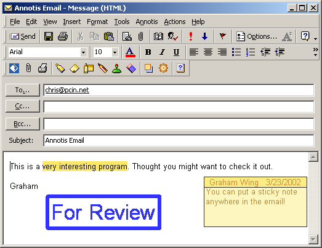Select the green rubber stamp tool

pyautogui.click(x=116, y=68)
